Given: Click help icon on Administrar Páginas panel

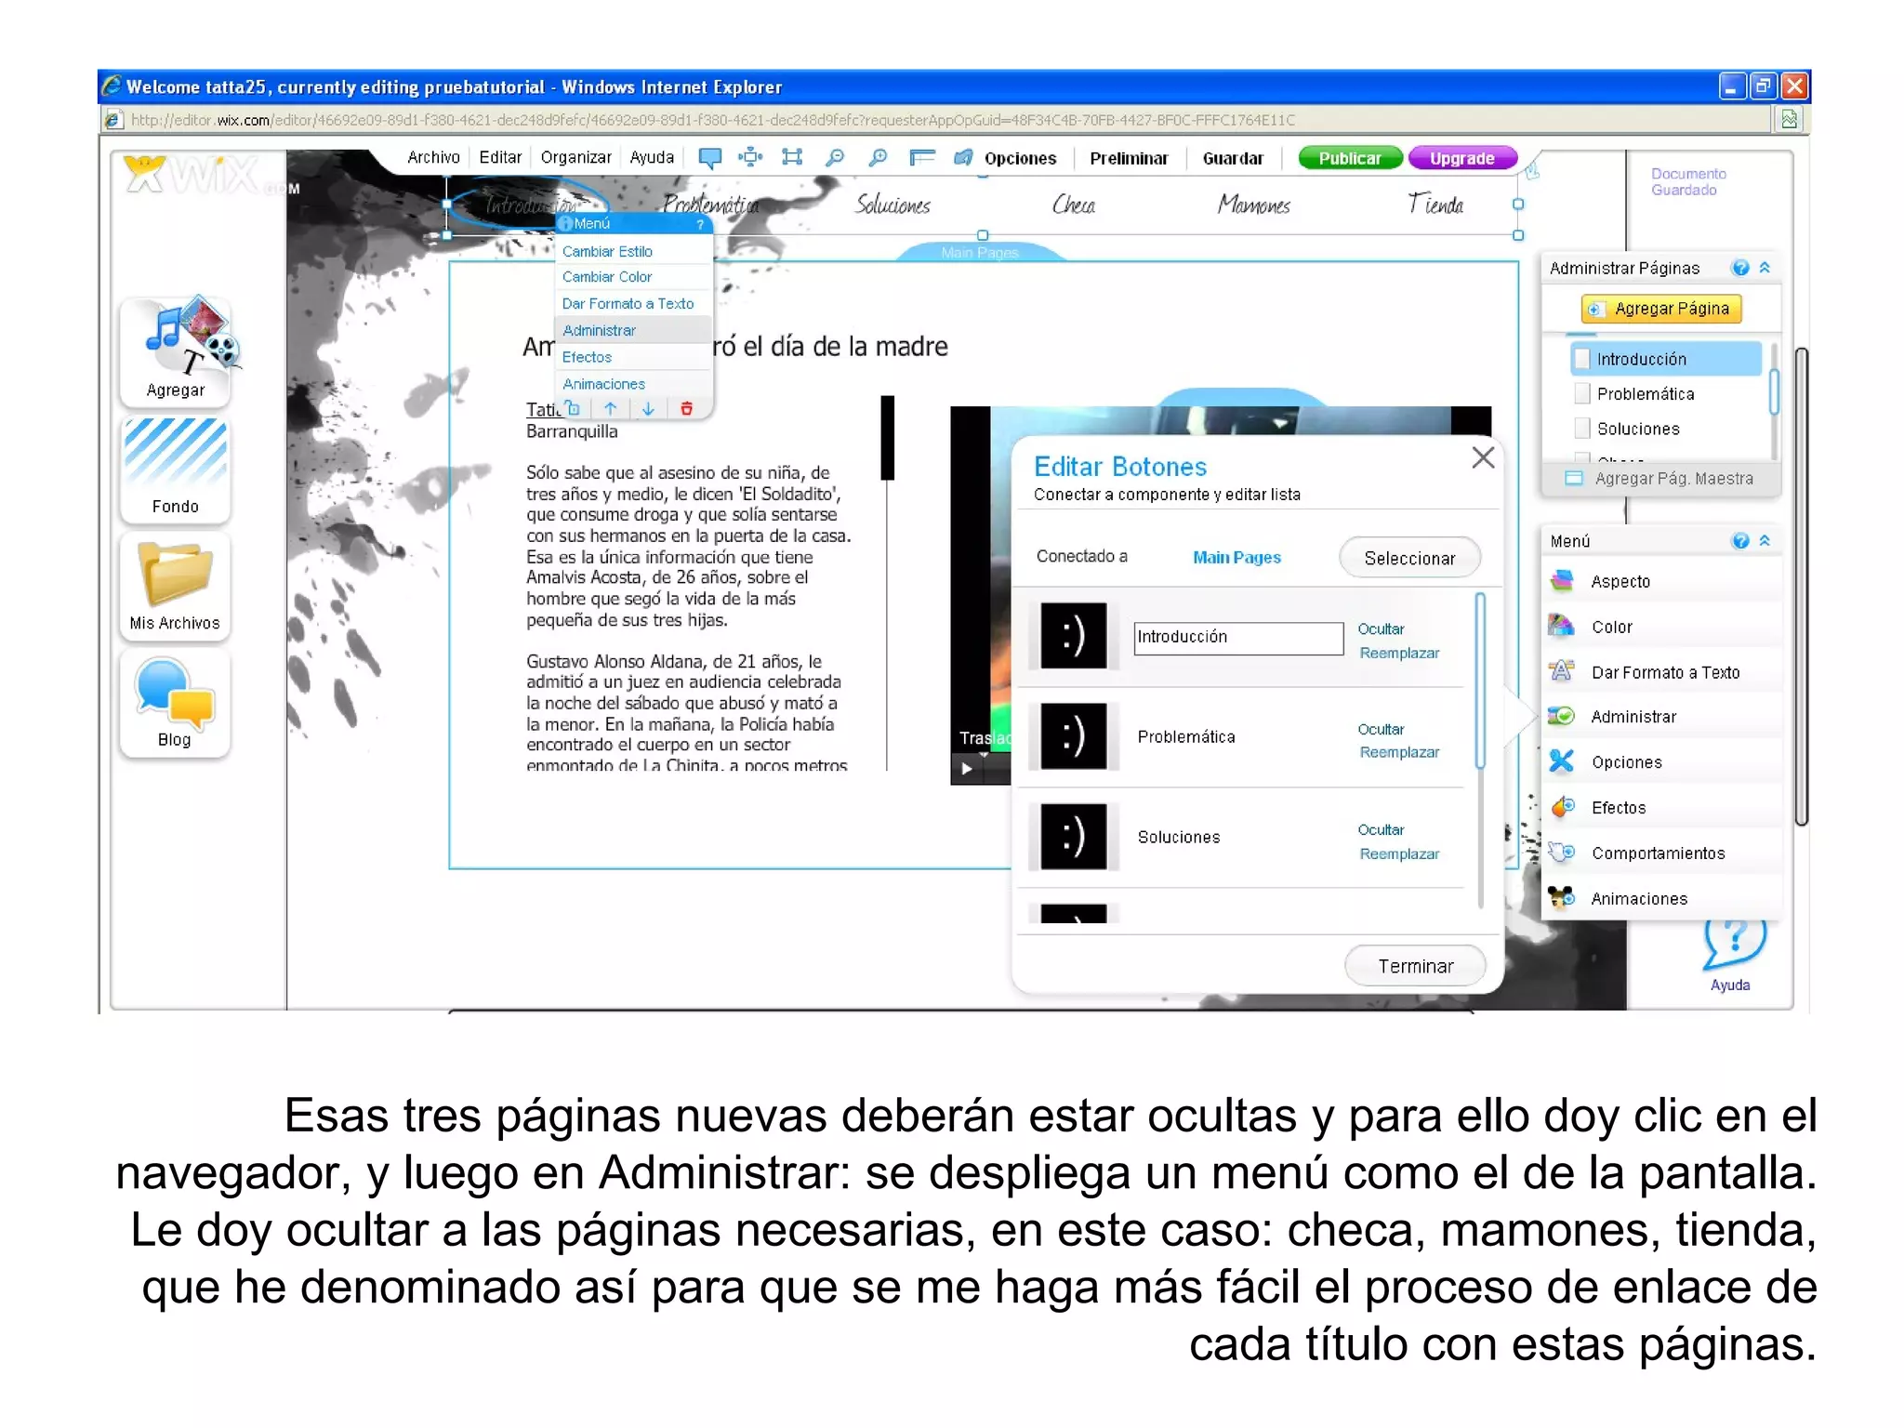Looking at the screenshot, I should click(1739, 268).
